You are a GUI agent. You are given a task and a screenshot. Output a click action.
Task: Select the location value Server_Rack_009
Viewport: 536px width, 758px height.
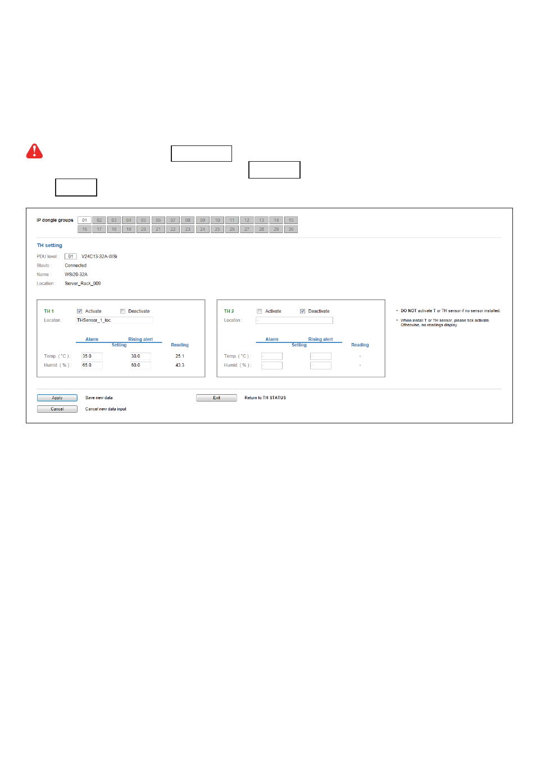(x=83, y=284)
